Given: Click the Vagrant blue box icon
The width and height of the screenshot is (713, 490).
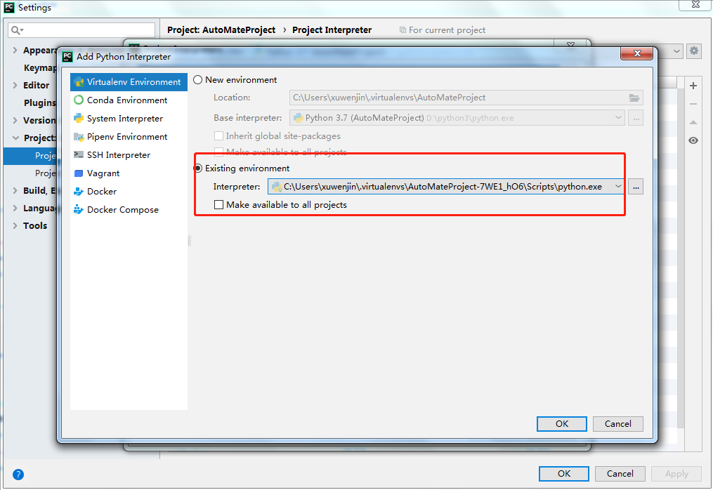Looking at the screenshot, I should pos(79,173).
